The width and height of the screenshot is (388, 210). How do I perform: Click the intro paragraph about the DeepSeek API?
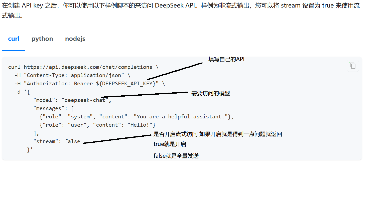click(x=181, y=11)
